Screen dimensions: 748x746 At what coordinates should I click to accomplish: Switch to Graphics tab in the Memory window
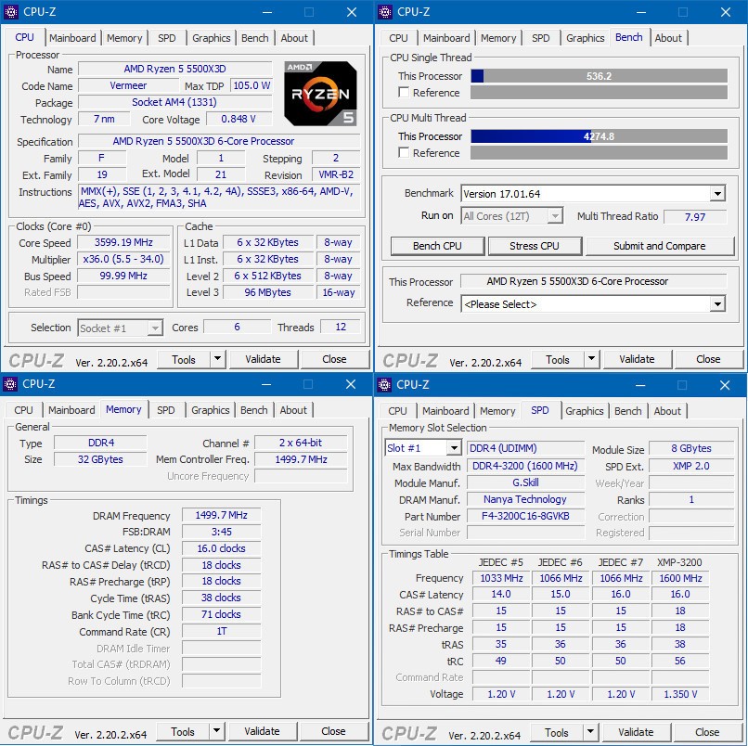[x=211, y=410]
